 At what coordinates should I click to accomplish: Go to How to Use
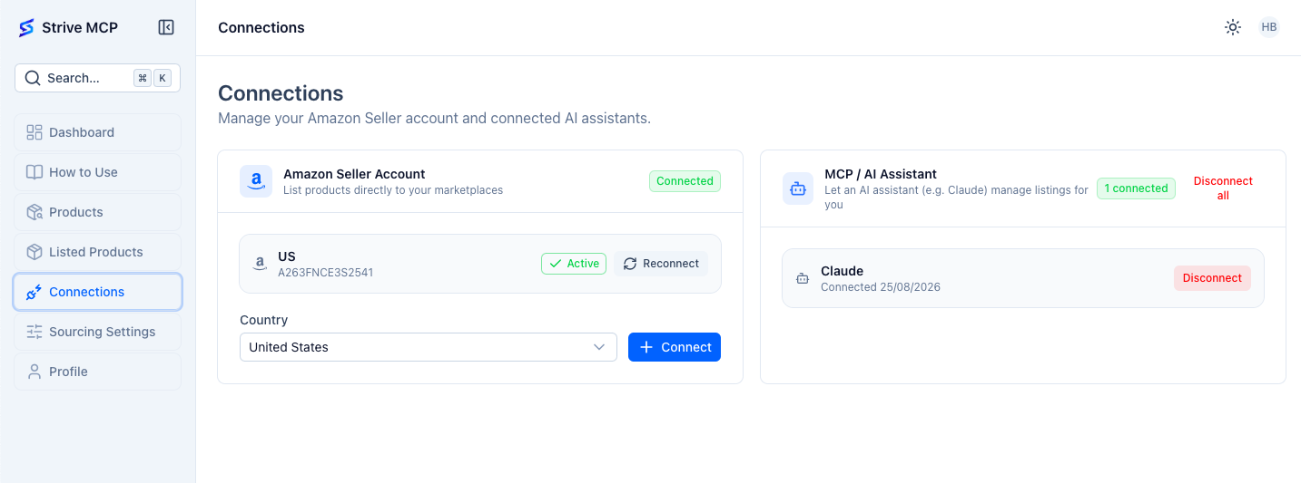(98, 172)
